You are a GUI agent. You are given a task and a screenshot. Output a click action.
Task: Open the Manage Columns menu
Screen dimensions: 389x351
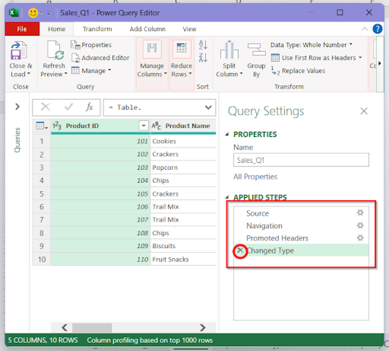[x=152, y=60]
